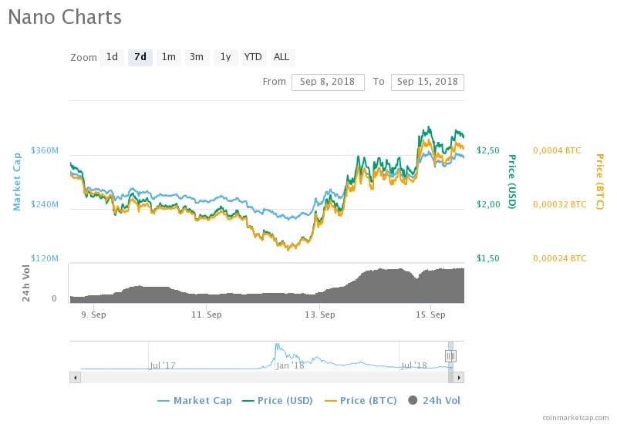Screen dimensions: 617x424
Task: Choose the YTD zoom option
Action: [253, 57]
